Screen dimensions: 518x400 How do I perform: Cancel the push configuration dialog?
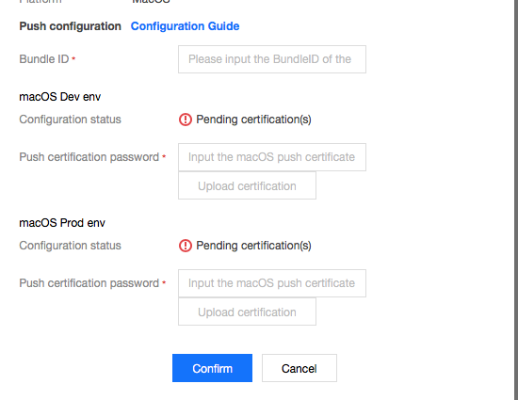click(299, 368)
